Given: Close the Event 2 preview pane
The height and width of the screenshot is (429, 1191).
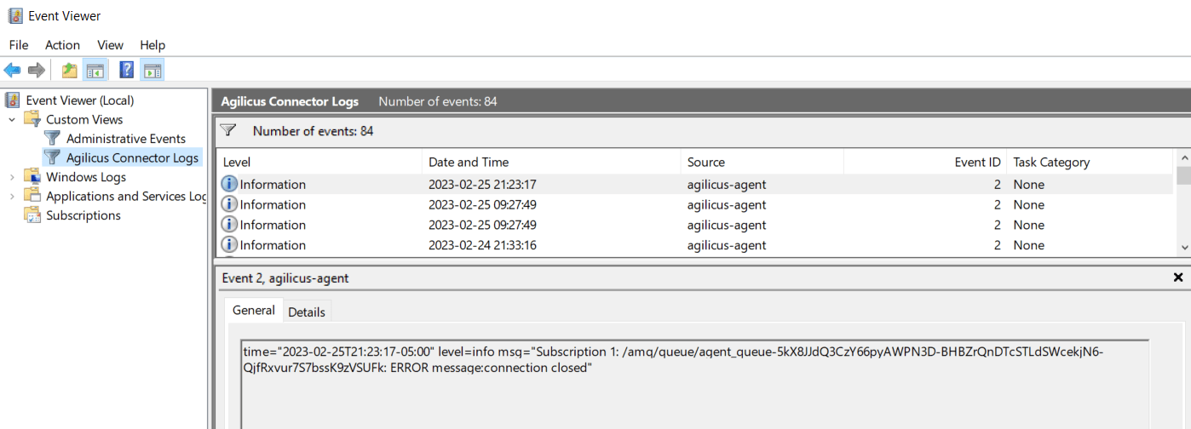Looking at the screenshot, I should click(x=1178, y=277).
